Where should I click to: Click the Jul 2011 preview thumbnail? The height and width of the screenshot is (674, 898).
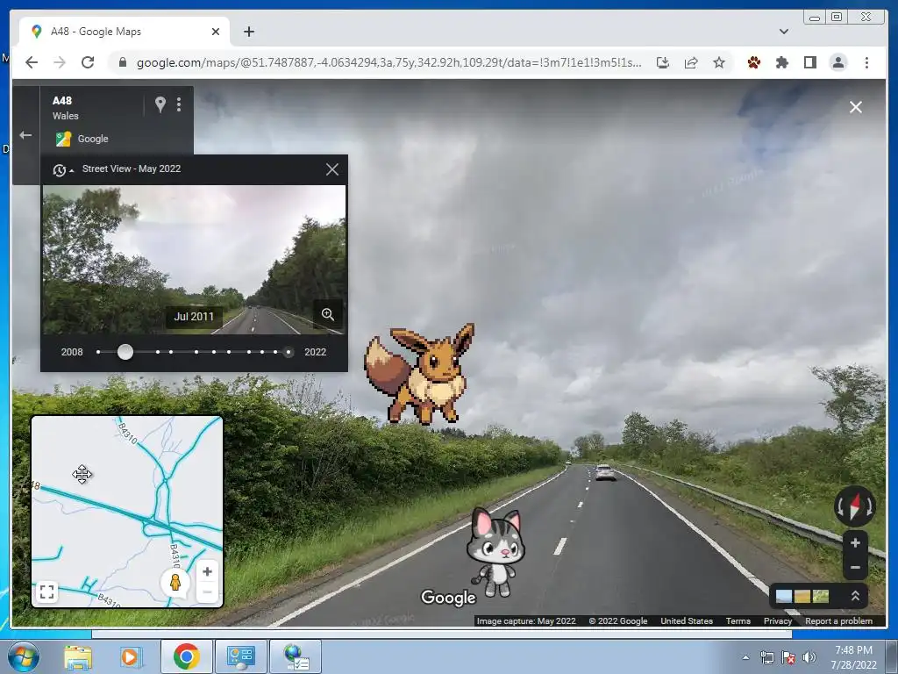tap(194, 260)
